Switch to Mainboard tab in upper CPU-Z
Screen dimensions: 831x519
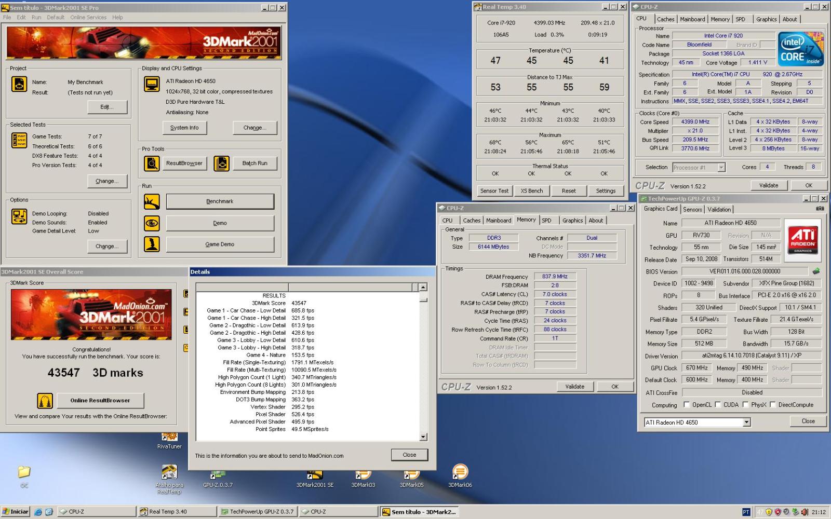[692, 19]
